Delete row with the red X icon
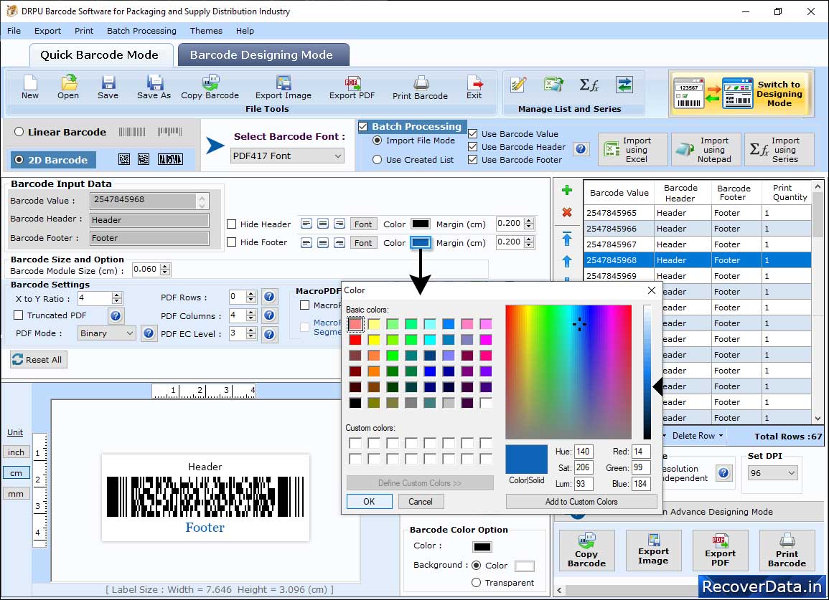 [x=567, y=212]
